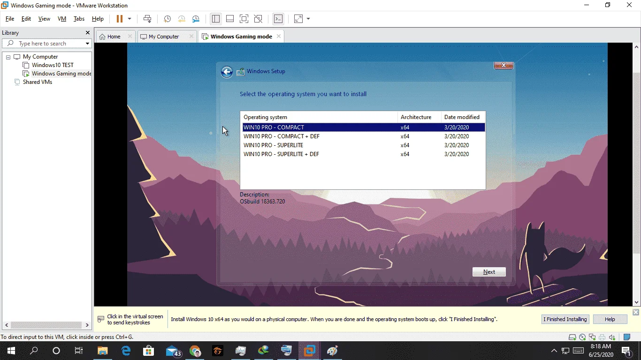The height and width of the screenshot is (360, 641).
Task: Open the Windows Start menu
Action: (x=11, y=351)
